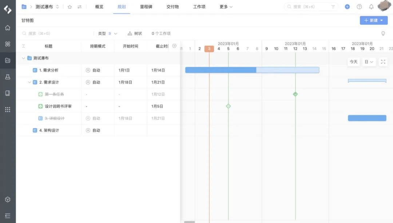
Task: Collapse all rows with the double-arrow icon
Action: pyautogui.click(x=23, y=46)
